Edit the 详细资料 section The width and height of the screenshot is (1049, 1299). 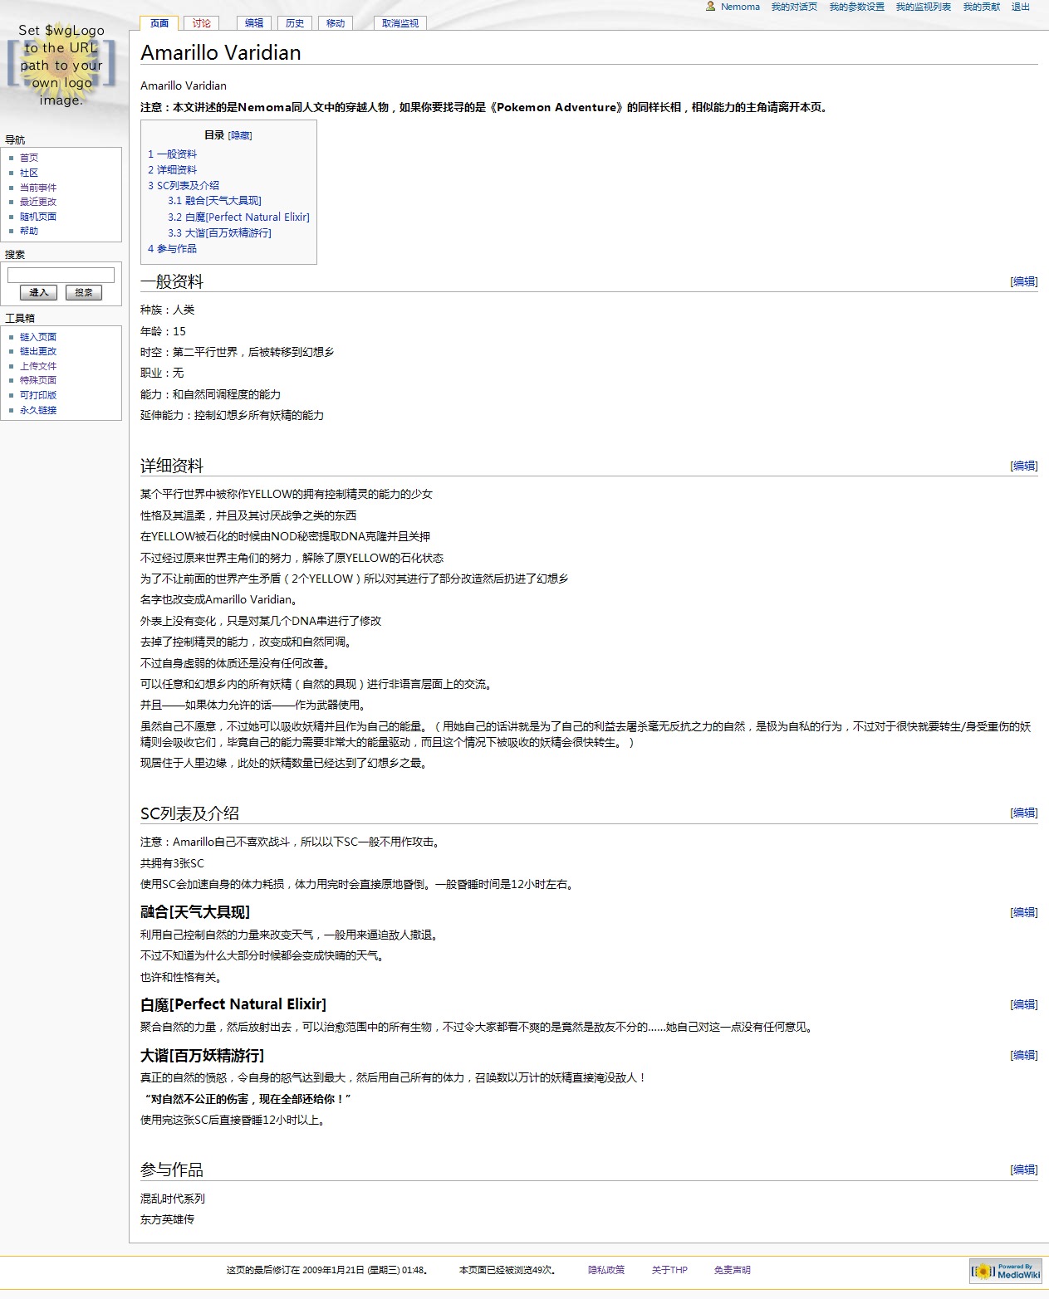pos(1024,466)
